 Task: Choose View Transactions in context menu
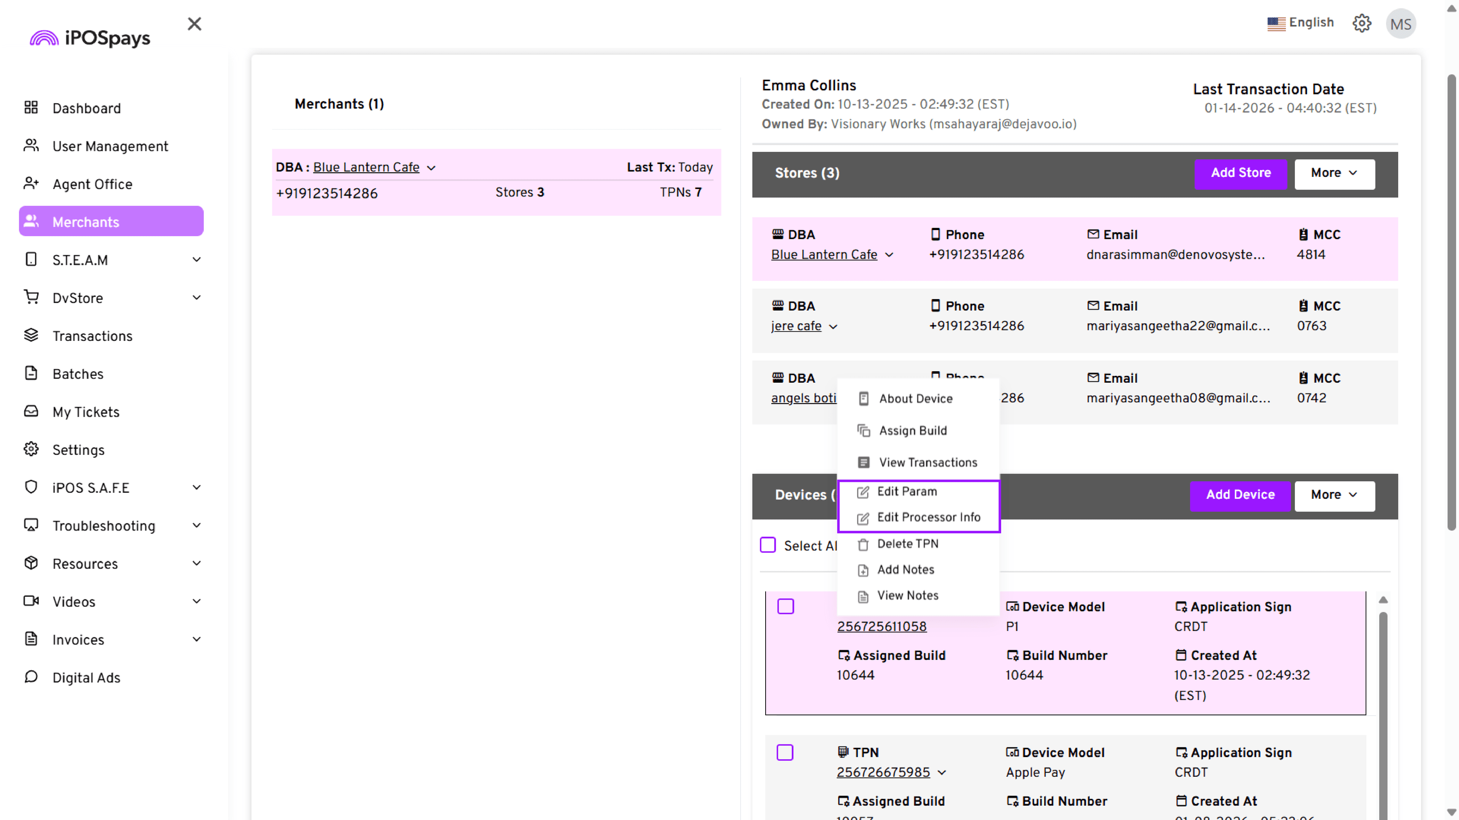pos(927,462)
